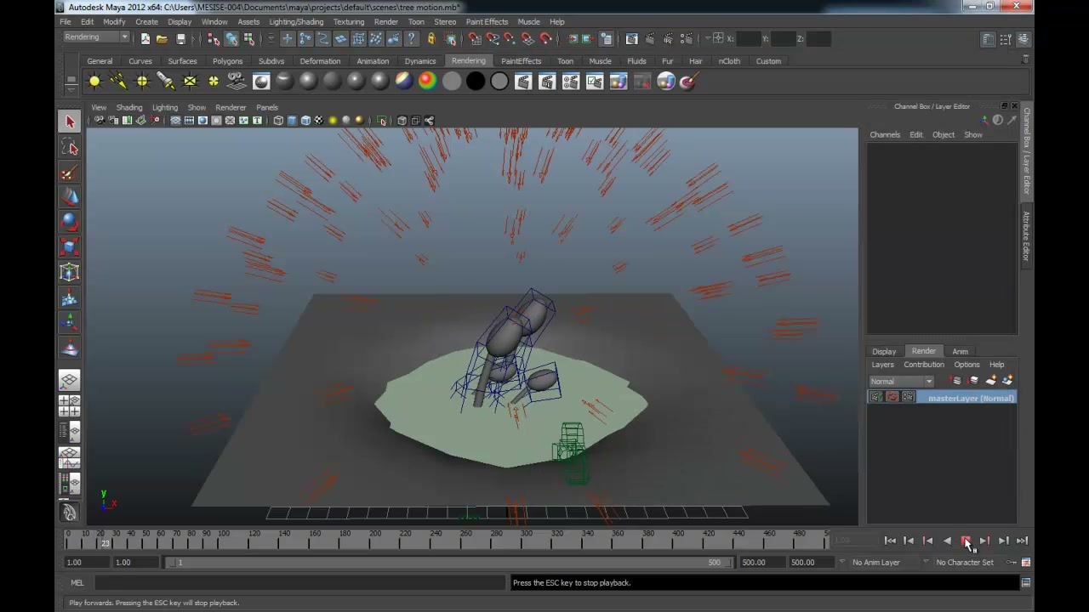Image resolution: width=1089 pixels, height=612 pixels.
Task: Click the yellow lock selection icon
Action: tap(430, 38)
